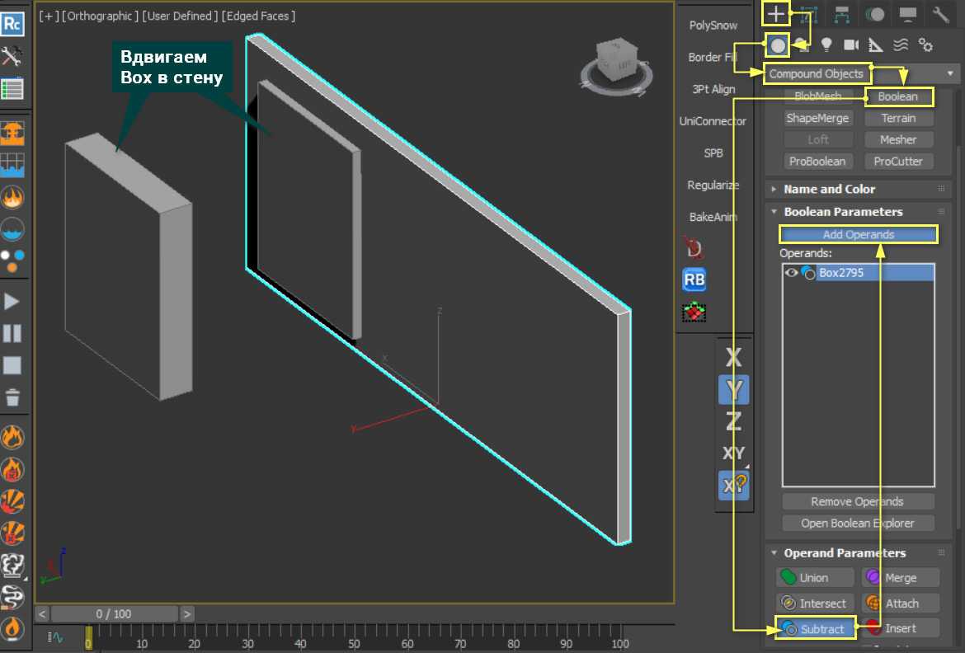Collapse the Boolean Parameters rollout
The width and height of the screenshot is (965, 653).
(x=843, y=212)
